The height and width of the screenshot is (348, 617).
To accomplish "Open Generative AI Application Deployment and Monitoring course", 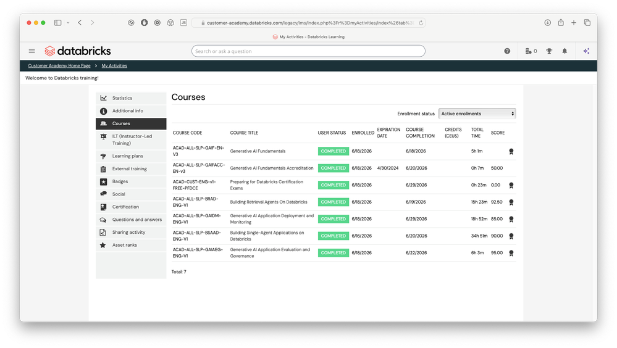I will coord(272,219).
